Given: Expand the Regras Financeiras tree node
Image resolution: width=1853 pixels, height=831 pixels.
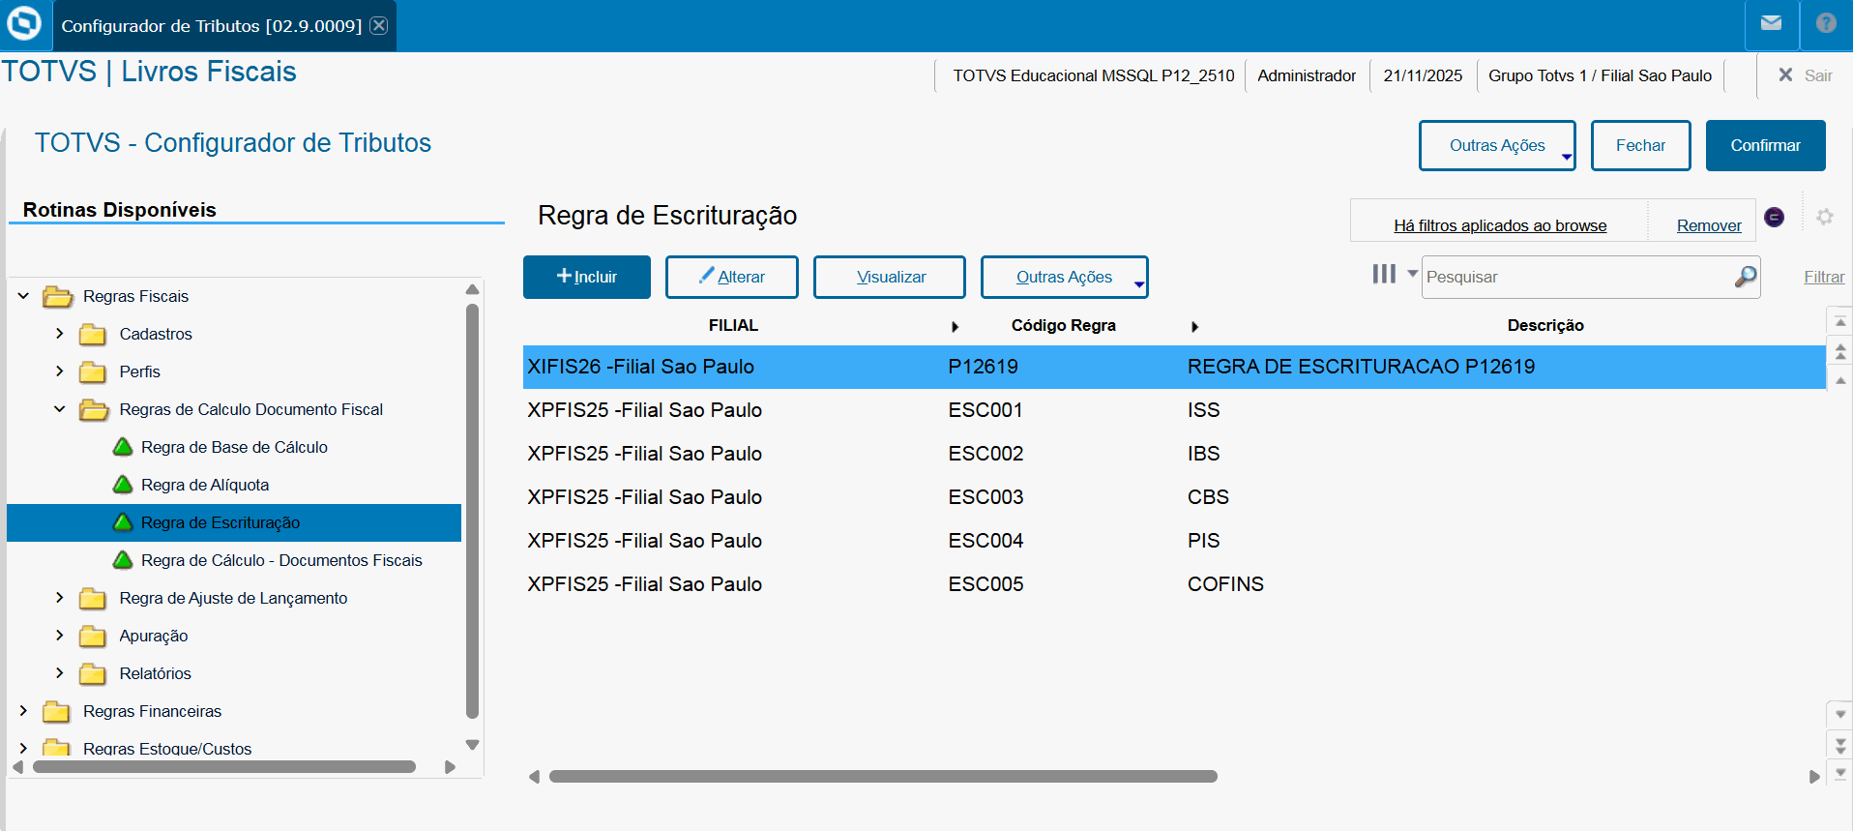Looking at the screenshot, I should [x=23, y=711].
